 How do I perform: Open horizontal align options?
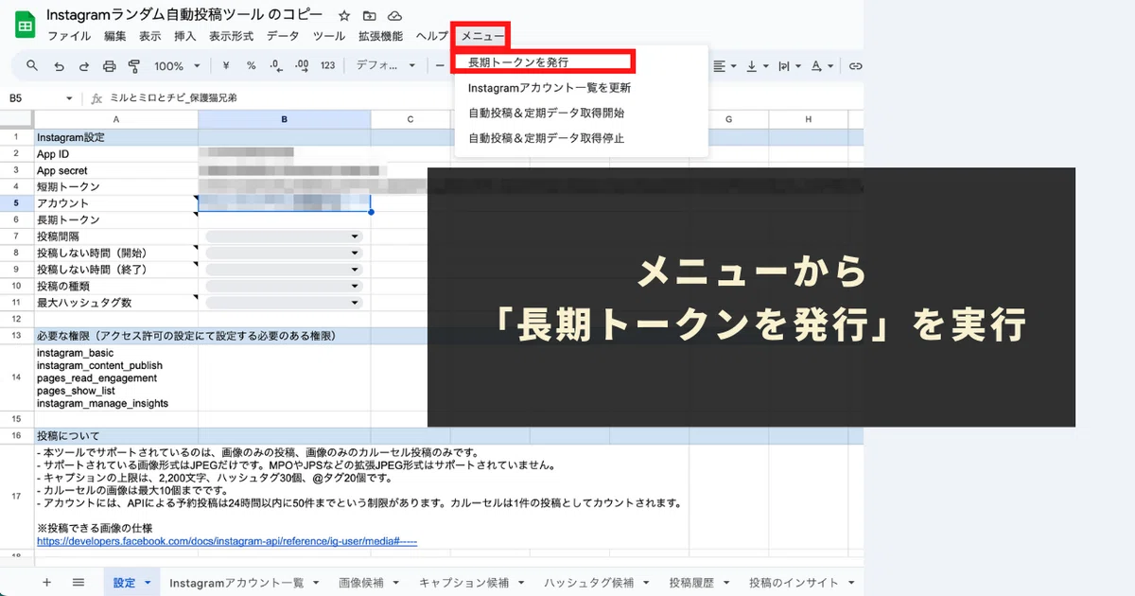725,66
